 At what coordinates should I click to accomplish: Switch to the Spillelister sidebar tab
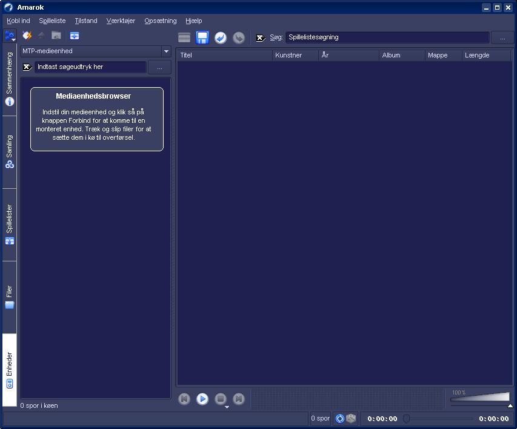coord(10,225)
